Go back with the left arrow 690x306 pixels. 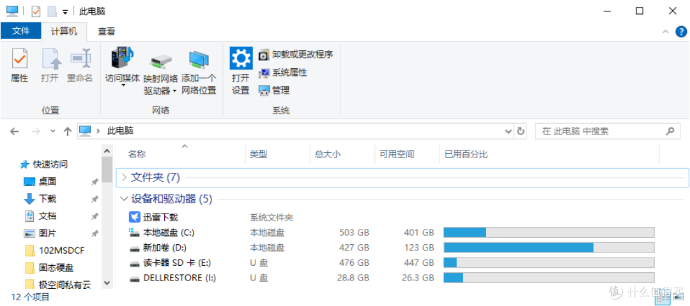coord(15,131)
